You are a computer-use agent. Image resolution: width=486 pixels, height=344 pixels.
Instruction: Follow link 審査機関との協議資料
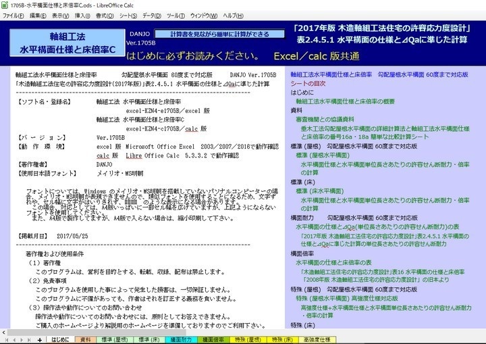[x=325, y=119]
